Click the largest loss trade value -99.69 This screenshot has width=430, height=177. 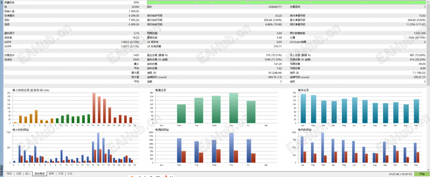[x=421, y=64]
